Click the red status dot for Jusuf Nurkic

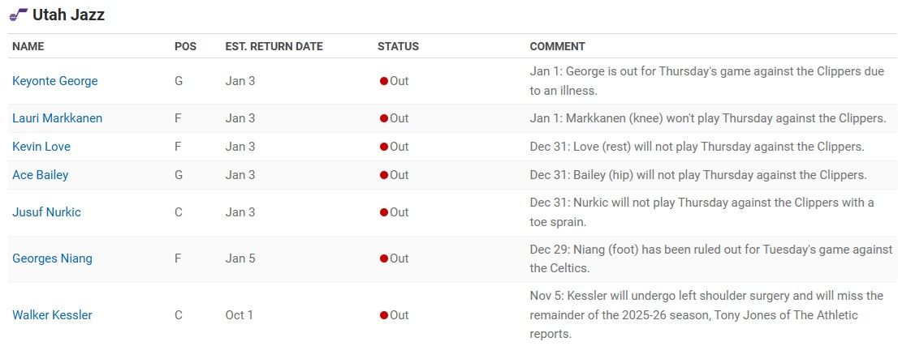pyautogui.click(x=384, y=212)
